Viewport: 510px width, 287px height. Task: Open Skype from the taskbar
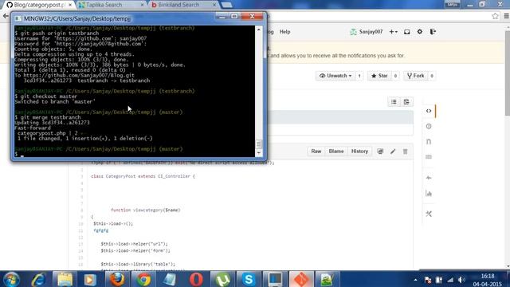tap(249, 279)
